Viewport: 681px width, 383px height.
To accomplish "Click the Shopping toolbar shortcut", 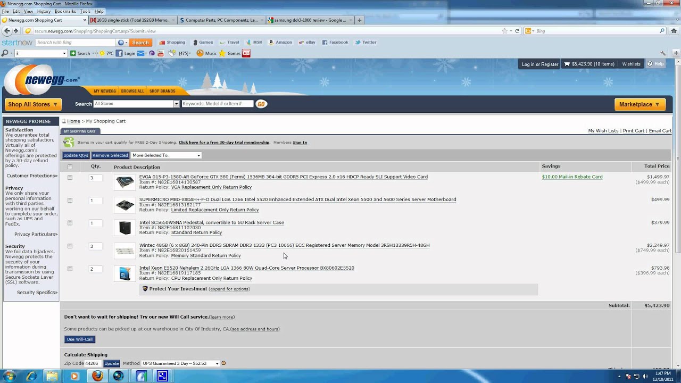I will [171, 42].
